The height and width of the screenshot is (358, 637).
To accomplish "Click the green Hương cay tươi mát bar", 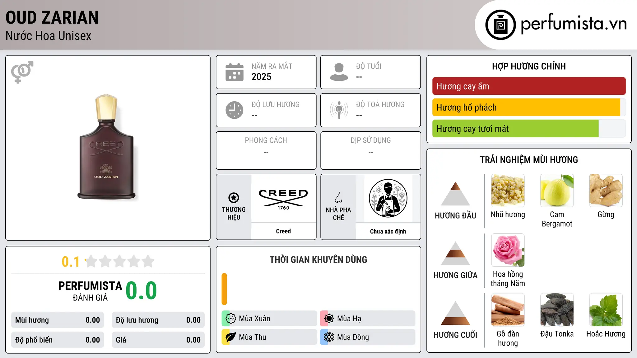I will tap(515, 128).
